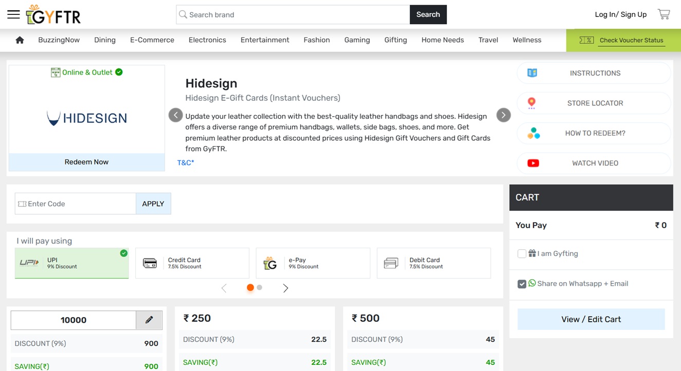The width and height of the screenshot is (681, 371).
Task: Click the Online & Outlet store icon
Action: [x=56, y=72]
